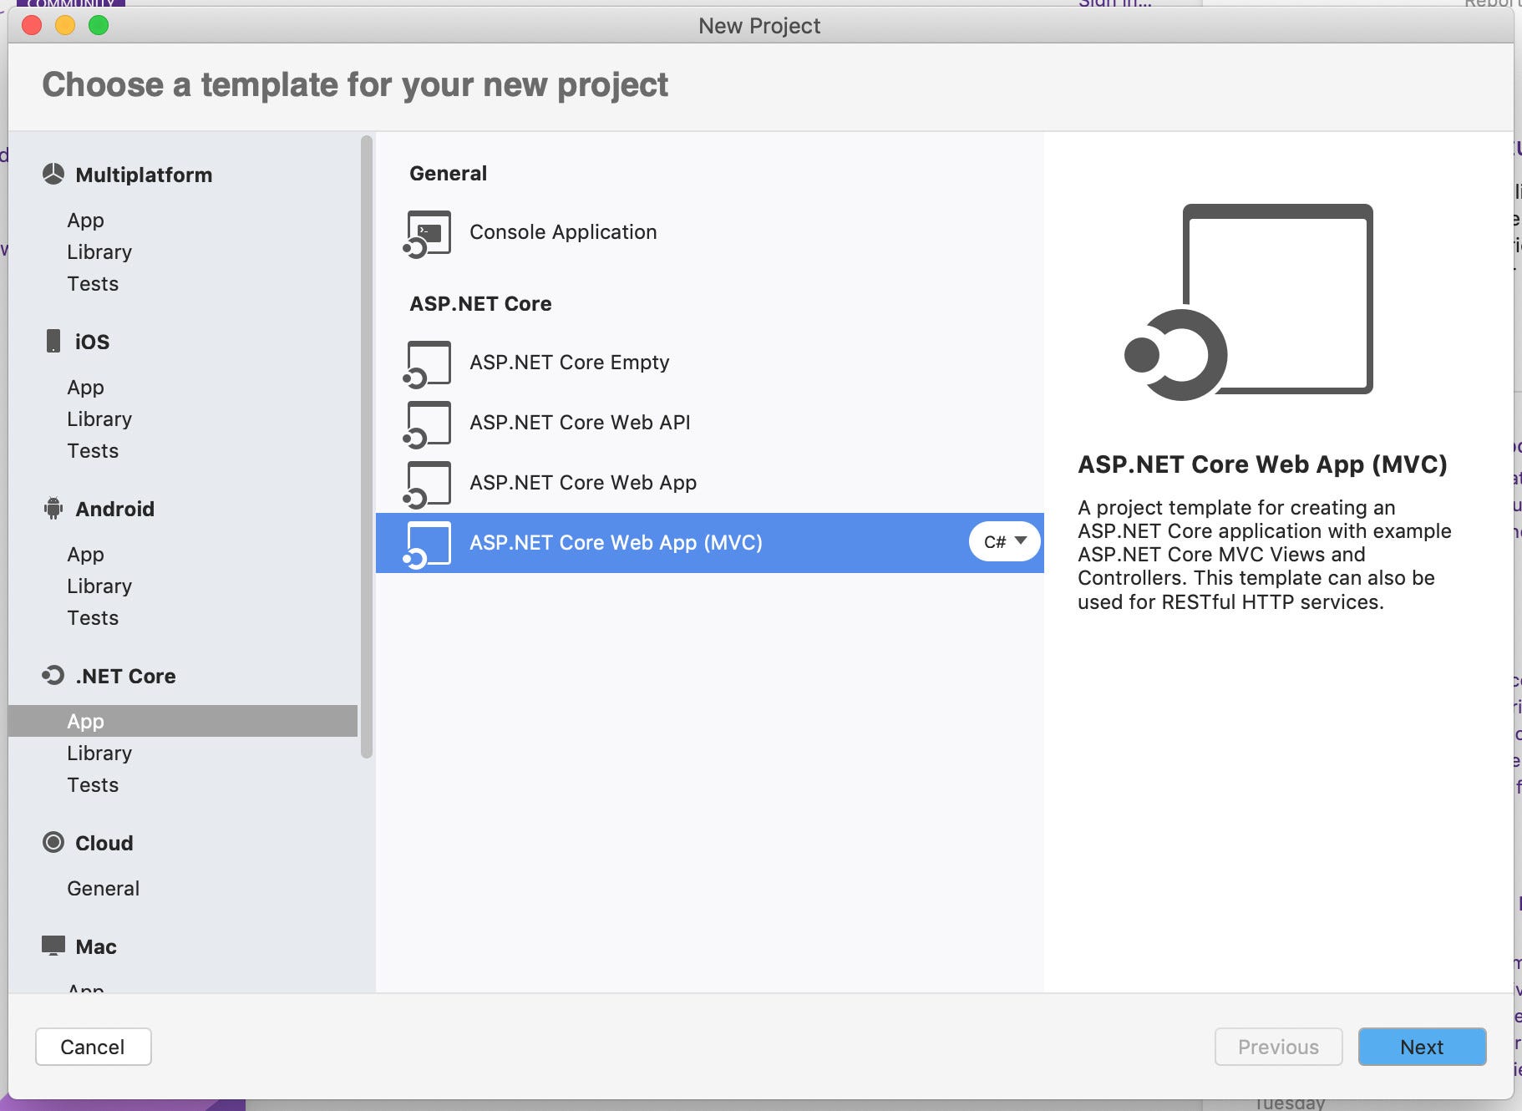Click the Cloud heading
Viewport: 1522px width, 1111px height.
(104, 843)
